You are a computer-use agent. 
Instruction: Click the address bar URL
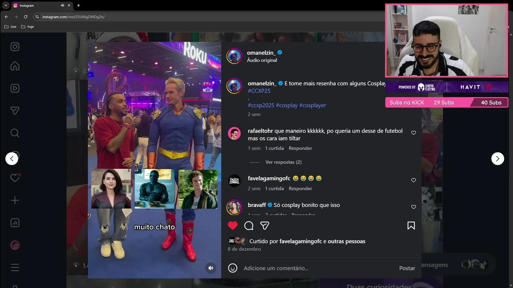pos(73,17)
